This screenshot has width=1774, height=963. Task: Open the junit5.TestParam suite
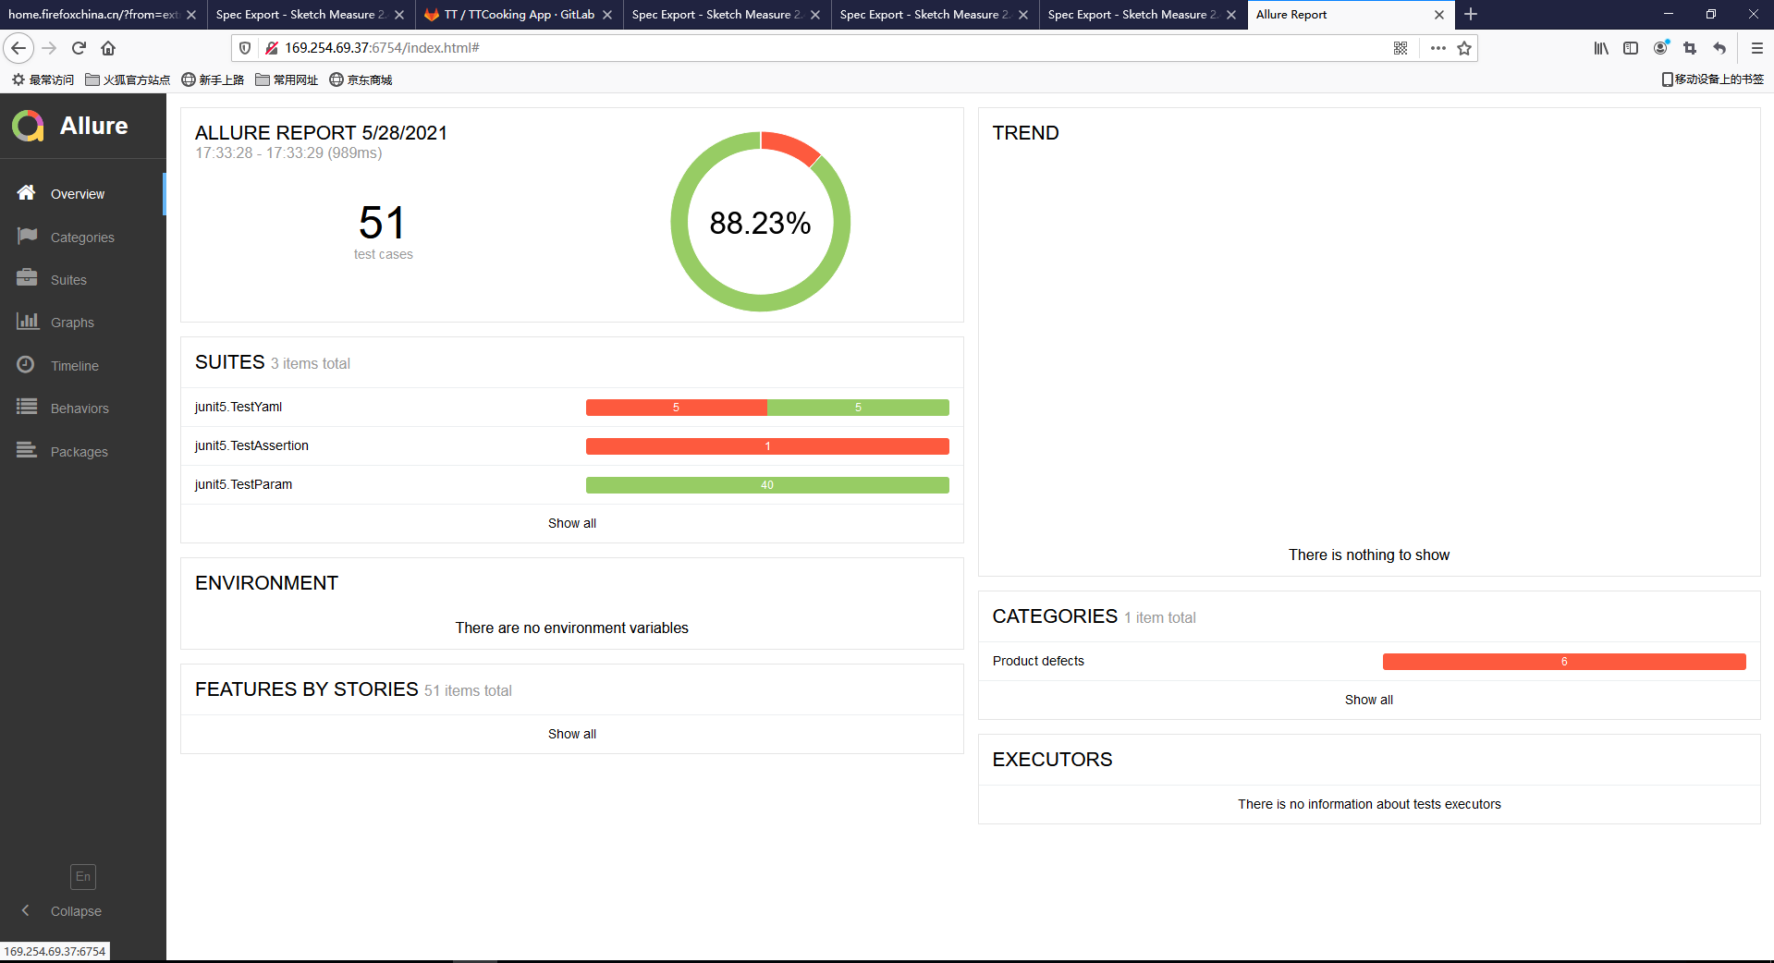(571, 484)
